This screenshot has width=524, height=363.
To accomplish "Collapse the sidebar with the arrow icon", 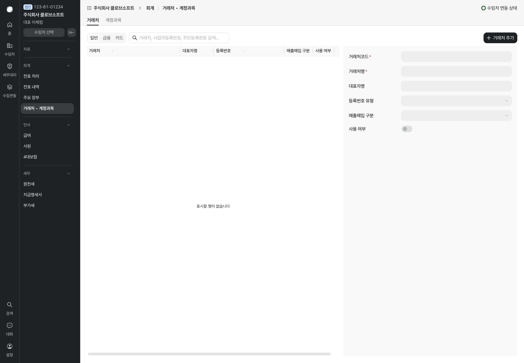I will (x=72, y=32).
